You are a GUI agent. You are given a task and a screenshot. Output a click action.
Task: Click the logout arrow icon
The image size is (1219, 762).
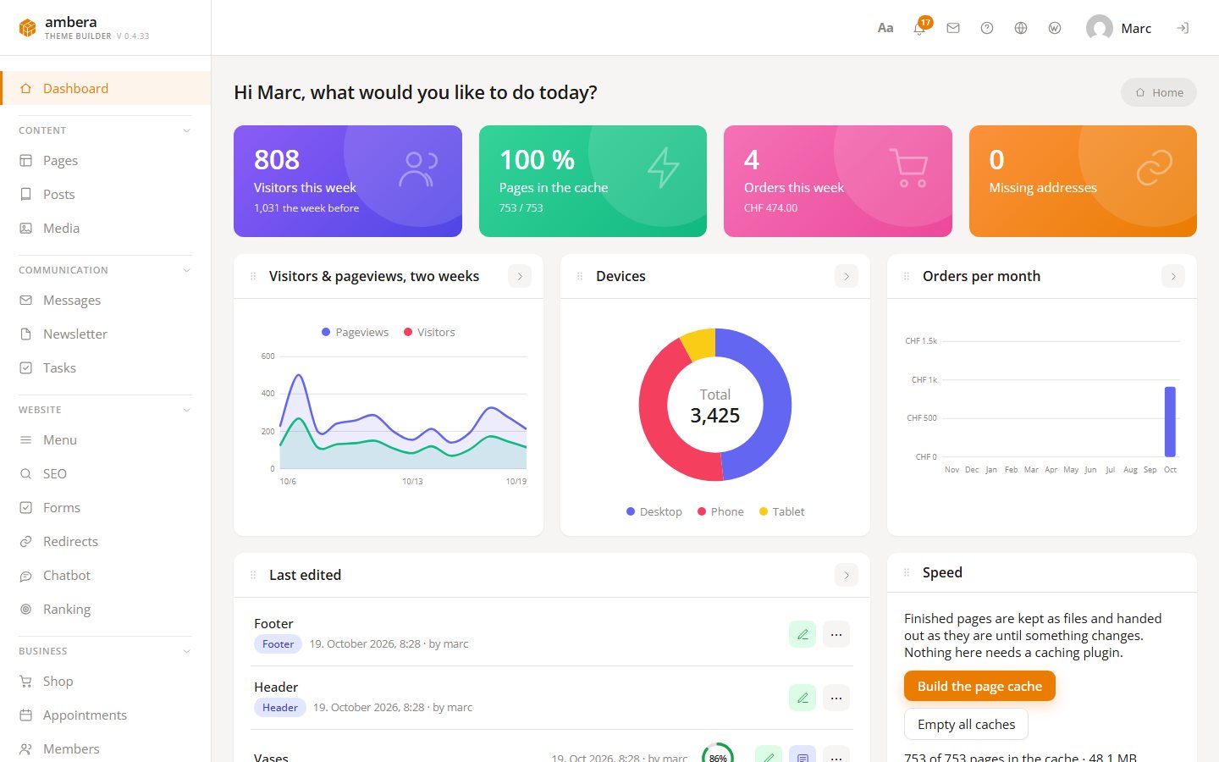click(x=1183, y=28)
